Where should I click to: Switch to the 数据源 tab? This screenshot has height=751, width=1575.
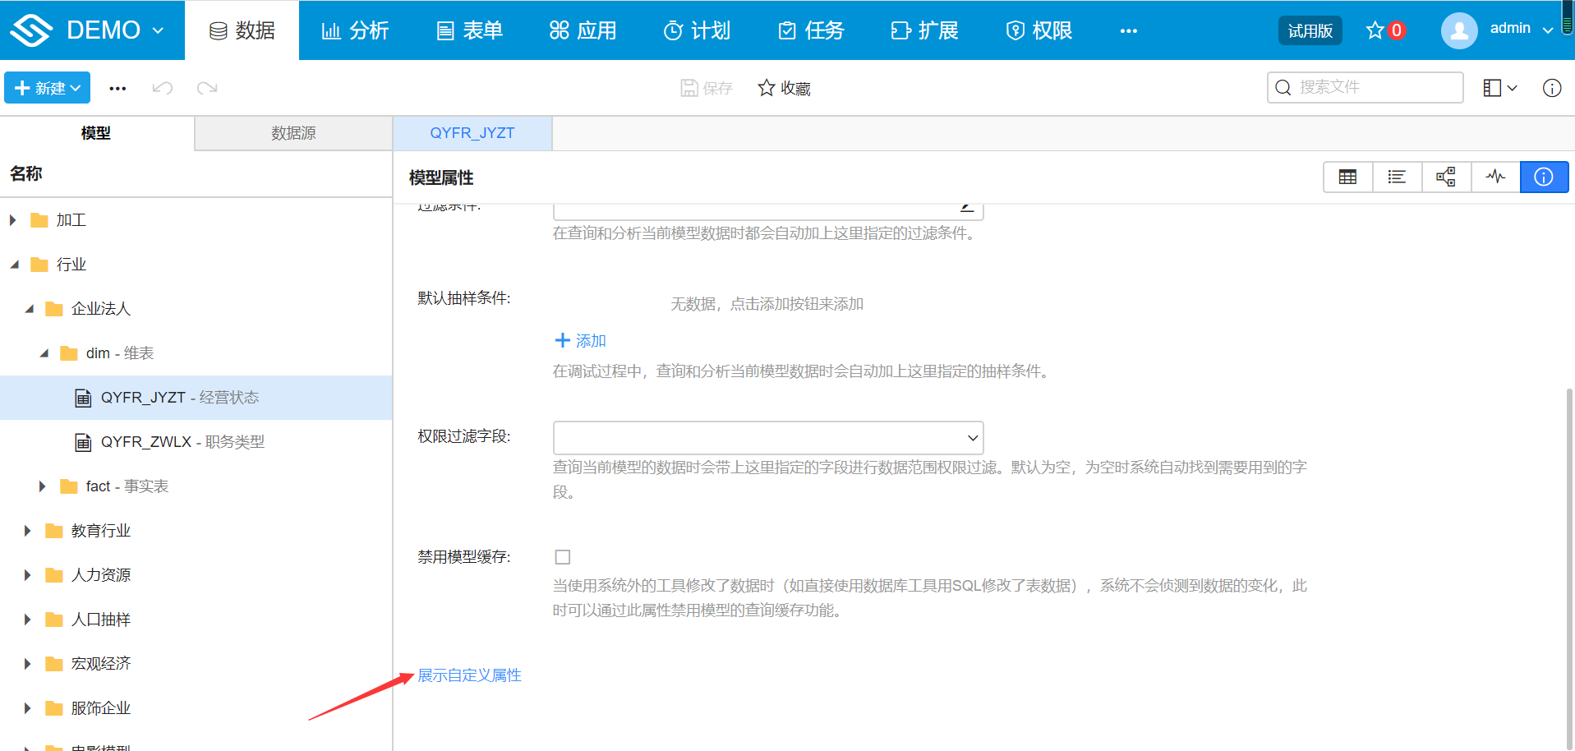(x=292, y=133)
